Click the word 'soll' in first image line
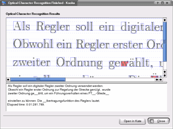 84,26
